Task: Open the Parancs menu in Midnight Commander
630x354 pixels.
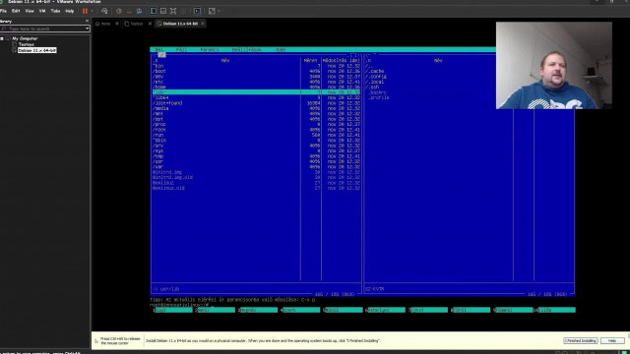Action: [x=210, y=50]
